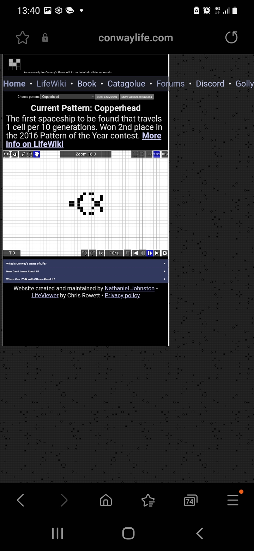Open Forums navigation item

click(170, 84)
